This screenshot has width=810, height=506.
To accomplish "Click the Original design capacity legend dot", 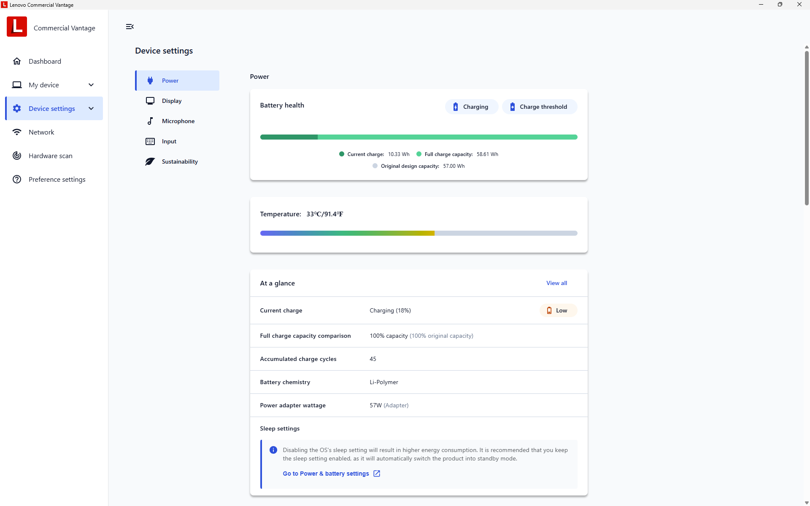I will click(x=375, y=166).
